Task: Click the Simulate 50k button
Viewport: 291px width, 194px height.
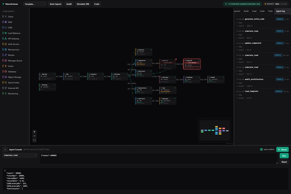Action: point(83,4)
